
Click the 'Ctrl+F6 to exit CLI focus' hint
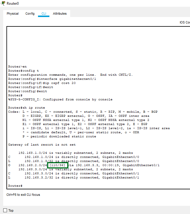point(23,195)
